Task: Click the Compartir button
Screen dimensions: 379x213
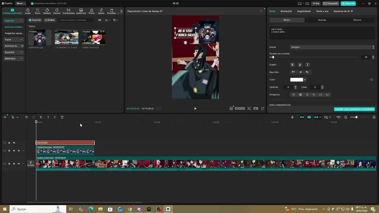Action: (331, 4)
